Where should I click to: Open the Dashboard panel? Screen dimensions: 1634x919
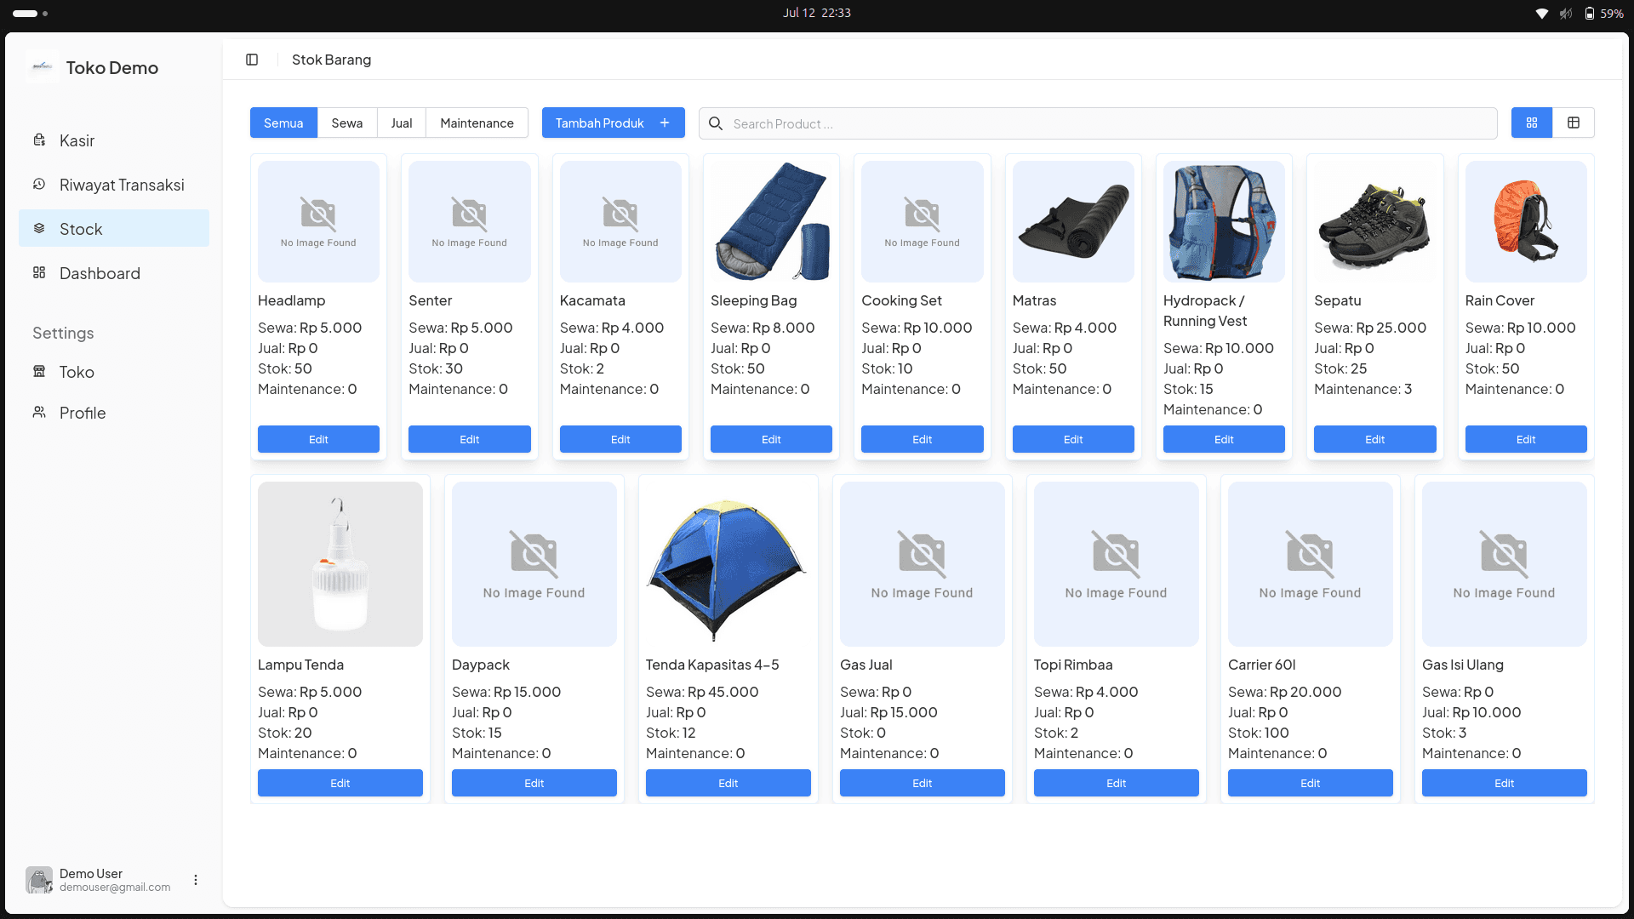pyautogui.click(x=100, y=272)
